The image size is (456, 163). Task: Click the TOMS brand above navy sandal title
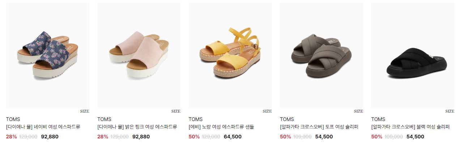(13, 119)
